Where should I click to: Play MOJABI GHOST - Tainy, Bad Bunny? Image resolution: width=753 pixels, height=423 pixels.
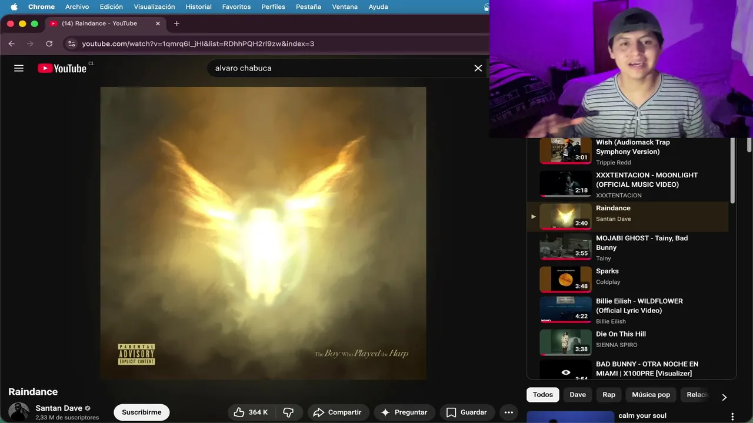[x=642, y=243]
